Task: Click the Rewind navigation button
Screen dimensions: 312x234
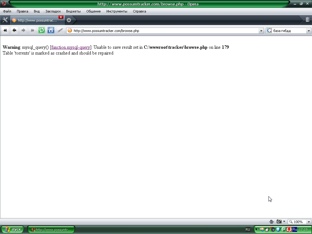Action: tap(5, 30)
